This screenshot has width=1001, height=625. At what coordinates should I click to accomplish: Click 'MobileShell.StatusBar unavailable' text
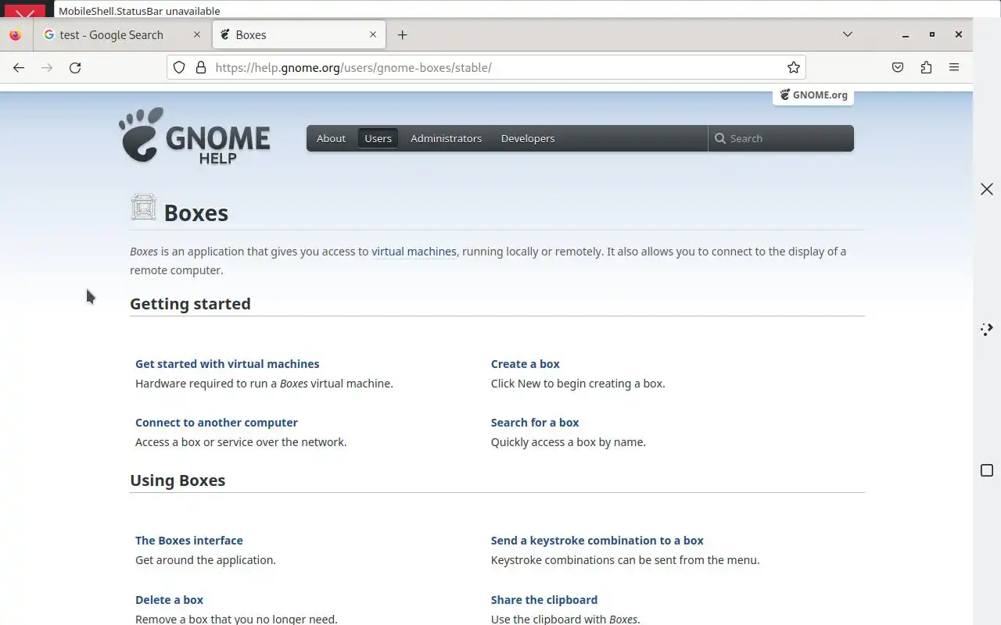[x=139, y=11]
